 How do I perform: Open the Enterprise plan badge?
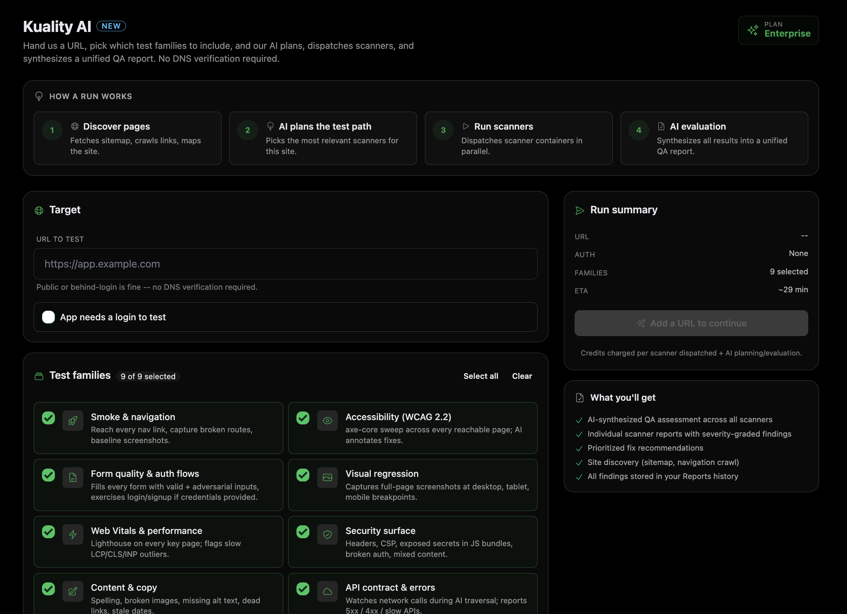click(x=778, y=30)
